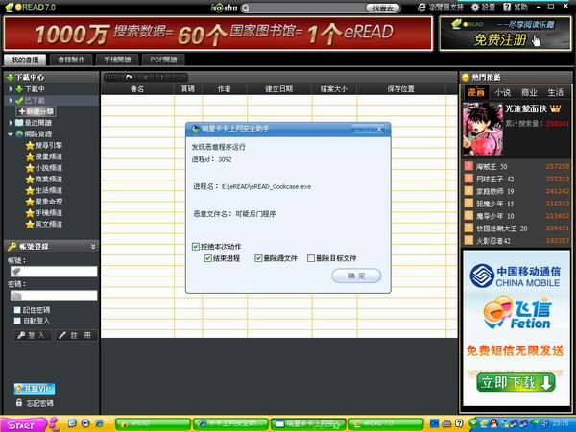
Task: Click the curved arrow toolbar icon above table
Action: pos(129,77)
